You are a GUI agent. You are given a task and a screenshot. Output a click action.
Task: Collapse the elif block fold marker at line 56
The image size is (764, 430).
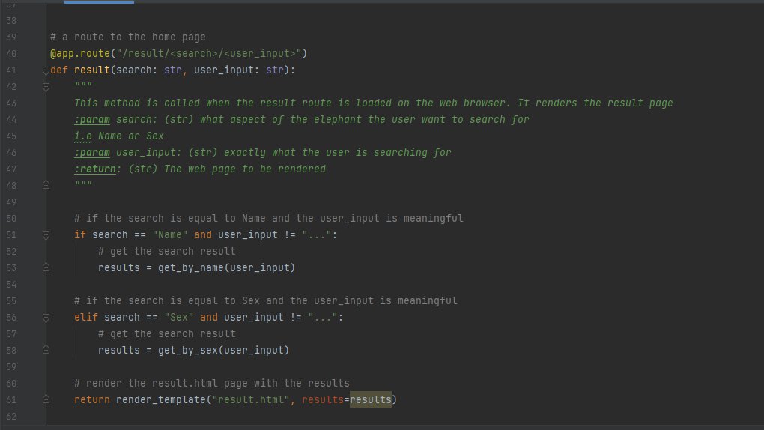46,318
